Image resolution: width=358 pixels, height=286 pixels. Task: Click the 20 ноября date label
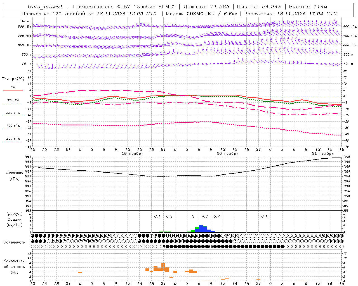click(228, 154)
